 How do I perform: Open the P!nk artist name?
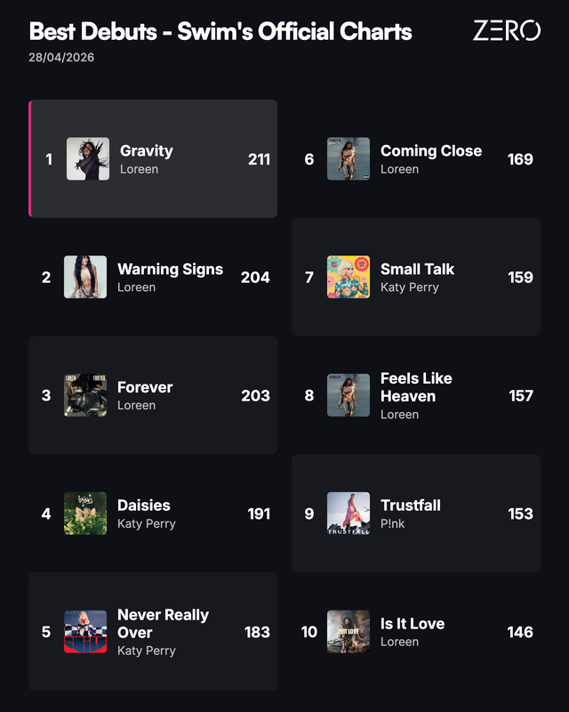(392, 523)
